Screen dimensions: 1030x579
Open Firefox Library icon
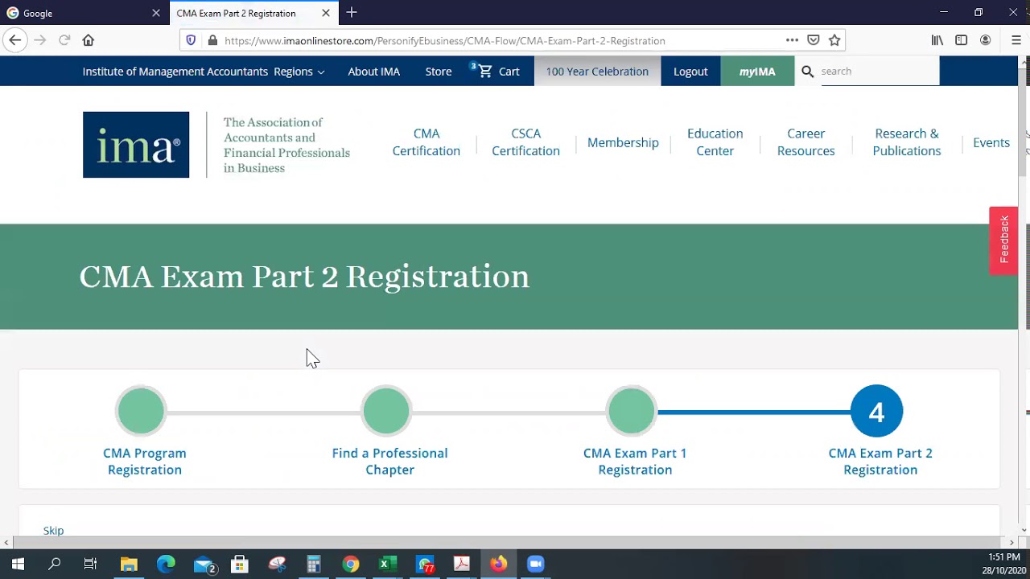(937, 40)
